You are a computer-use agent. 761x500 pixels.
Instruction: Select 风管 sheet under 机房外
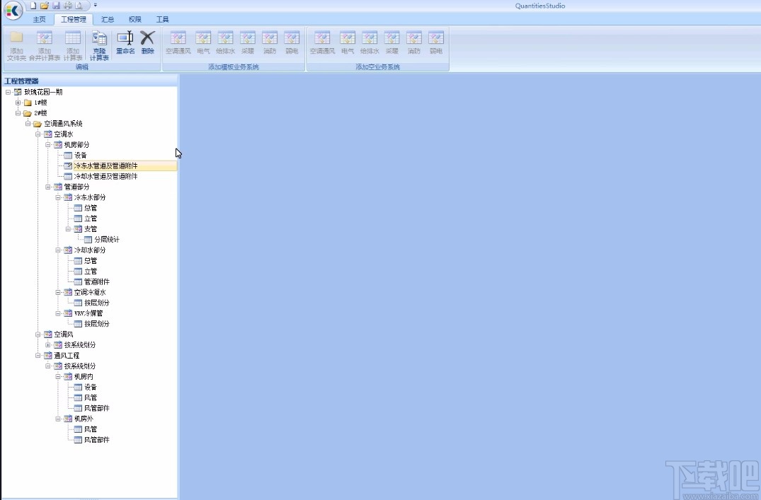click(91, 429)
